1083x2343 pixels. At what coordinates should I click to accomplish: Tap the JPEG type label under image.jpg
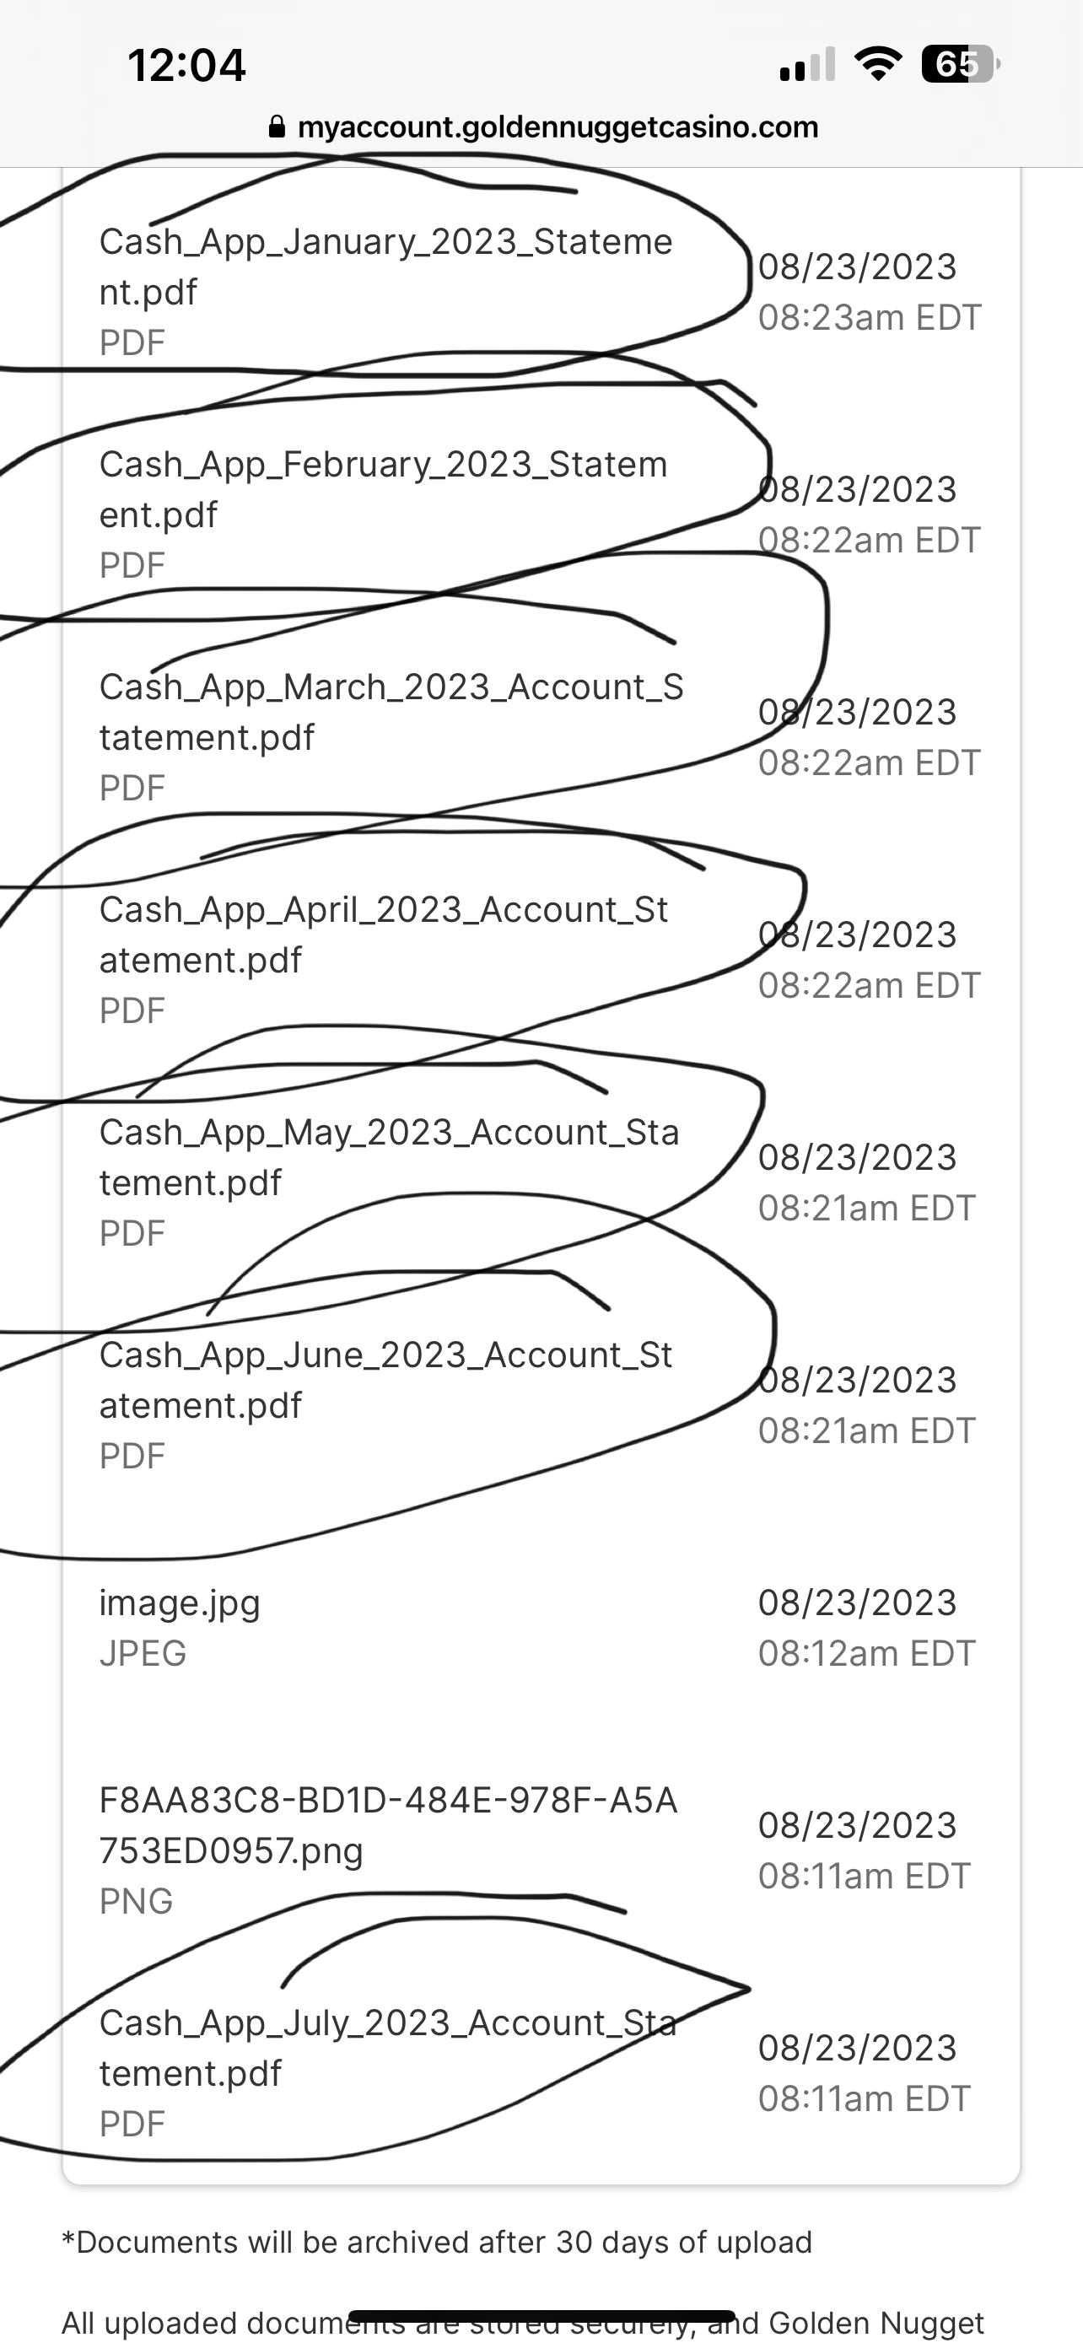[x=143, y=1654]
